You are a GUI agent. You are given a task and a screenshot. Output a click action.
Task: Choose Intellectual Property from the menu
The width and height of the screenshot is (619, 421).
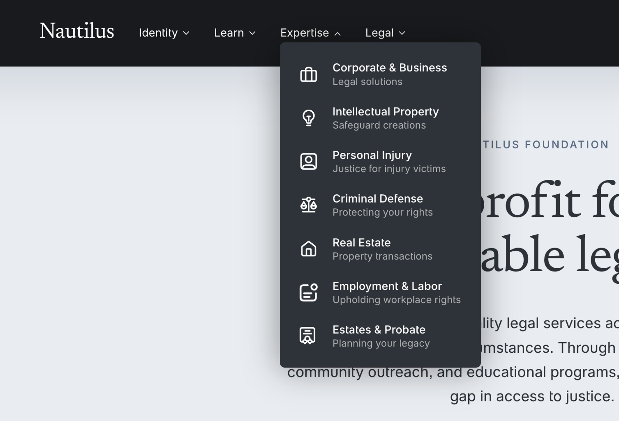point(380,118)
